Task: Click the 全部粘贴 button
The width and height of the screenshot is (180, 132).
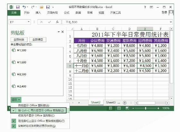Action: (19, 40)
